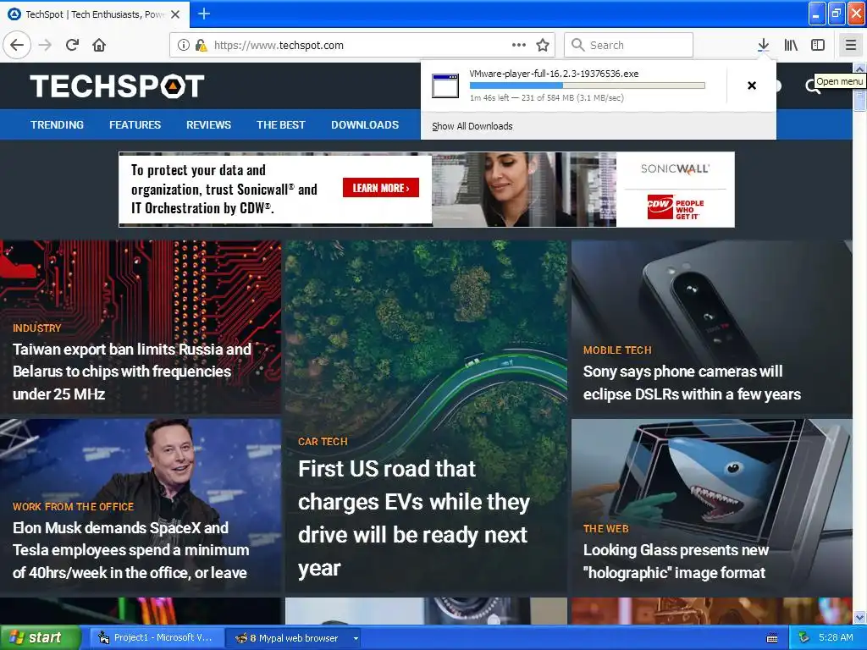
Task: Open Elon Musk SpaceX Tesla article
Action: (131, 550)
